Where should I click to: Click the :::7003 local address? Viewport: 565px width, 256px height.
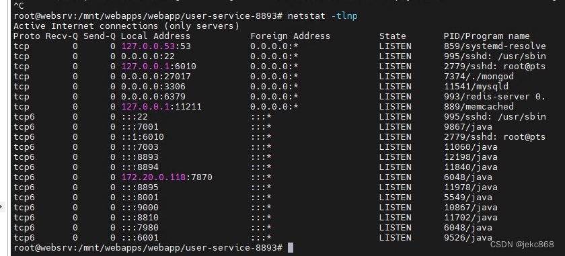click(x=140, y=147)
